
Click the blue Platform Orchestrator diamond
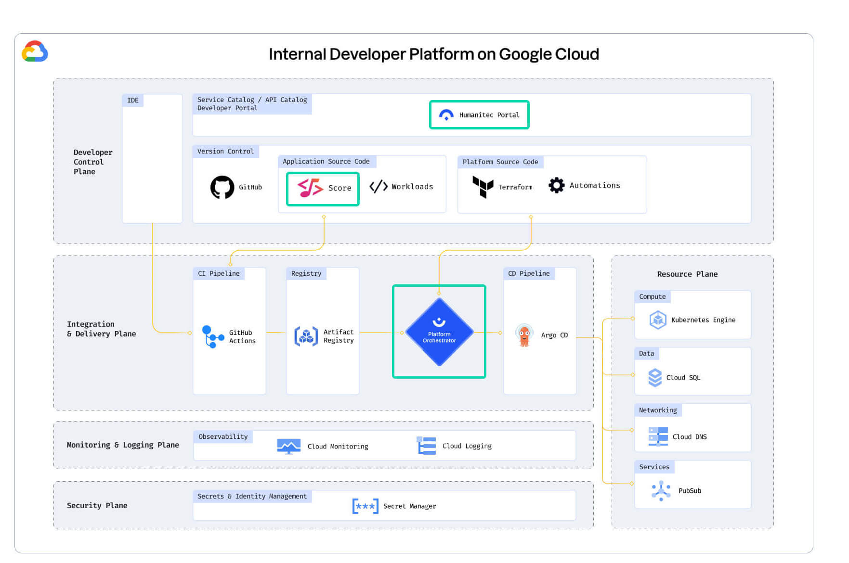pyautogui.click(x=439, y=332)
